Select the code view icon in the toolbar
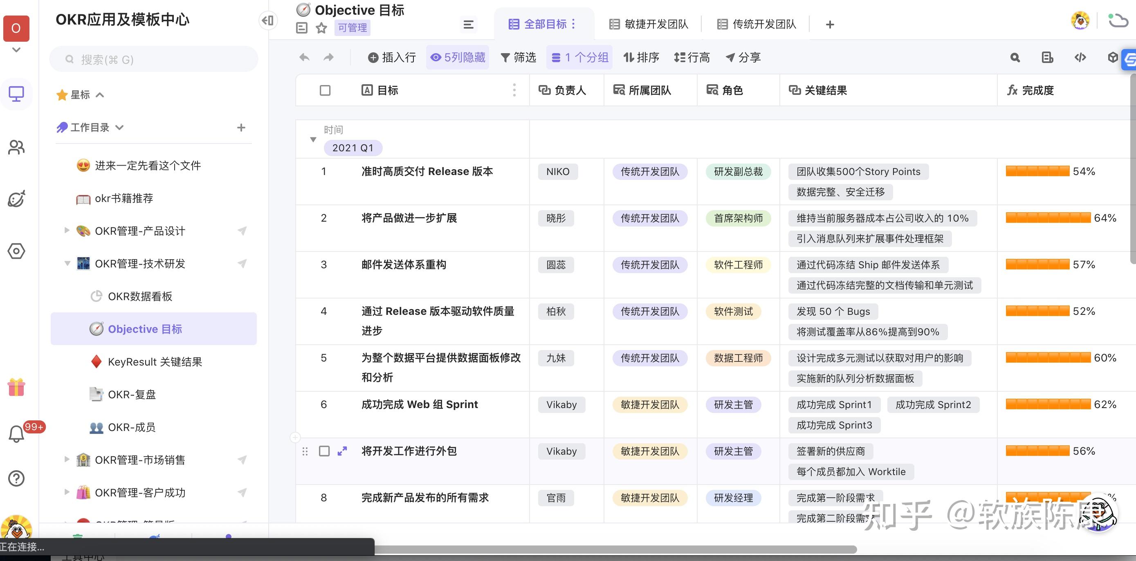Image resolution: width=1136 pixels, height=561 pixels. [x=1080, y=57]
